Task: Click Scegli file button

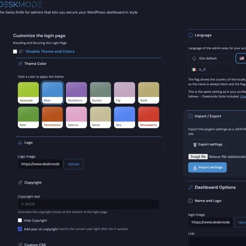Action: [x=198, y=157]
